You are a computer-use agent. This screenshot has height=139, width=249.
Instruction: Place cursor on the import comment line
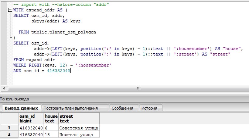tap(61, 4)
